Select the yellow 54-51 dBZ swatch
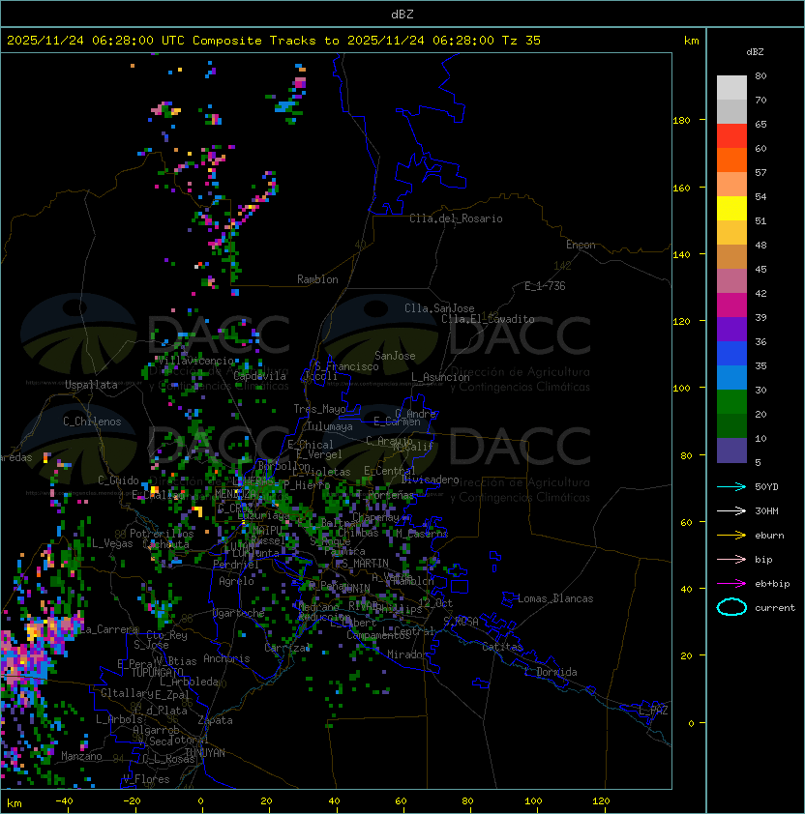The height and width of the screenshot is (814, 805). (731, 208)
